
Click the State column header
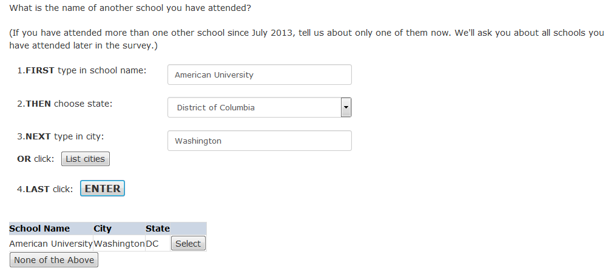click(157, 229)
